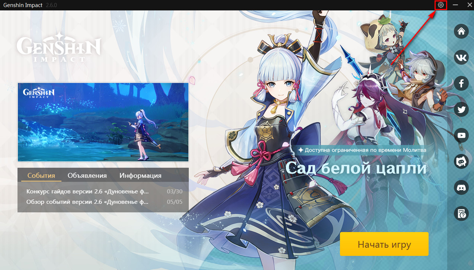Image resolution: width=474 pixels, height=270 pixels.
Task: Switch to the Объявления tab
Action: coord(87,176)
